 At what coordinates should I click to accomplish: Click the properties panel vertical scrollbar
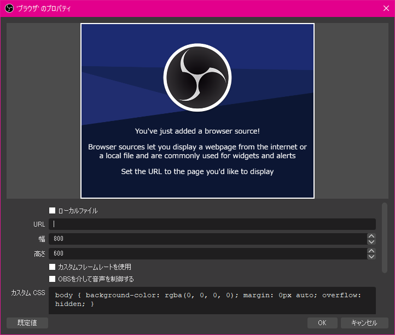click(x=385, y=238)
